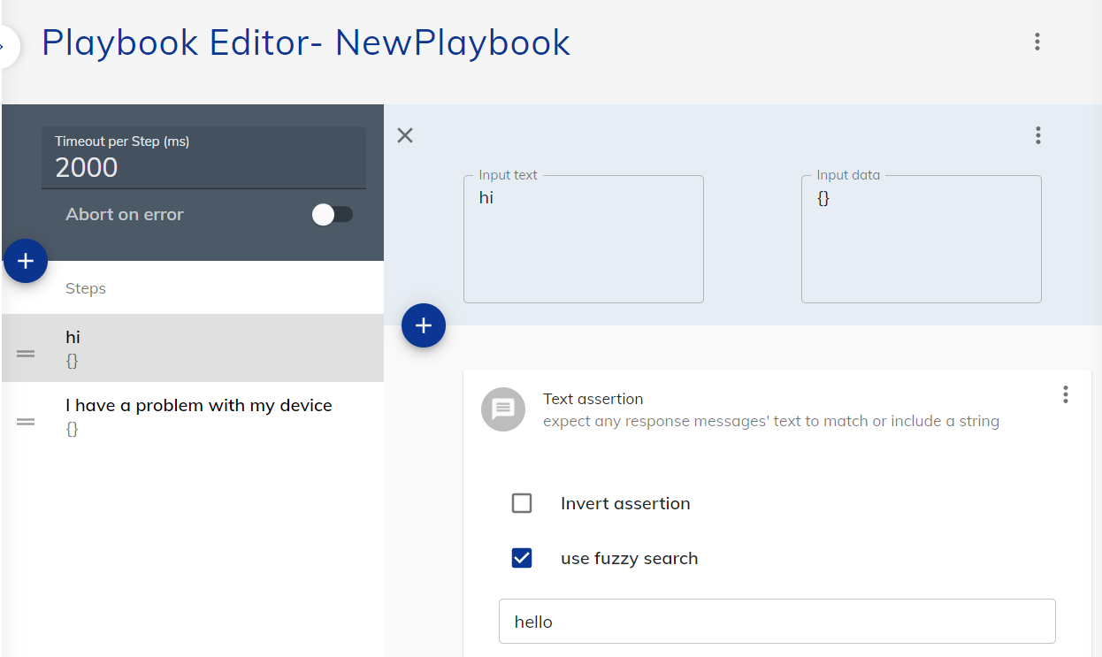Close the step detail panel with X

pos(405,135)
